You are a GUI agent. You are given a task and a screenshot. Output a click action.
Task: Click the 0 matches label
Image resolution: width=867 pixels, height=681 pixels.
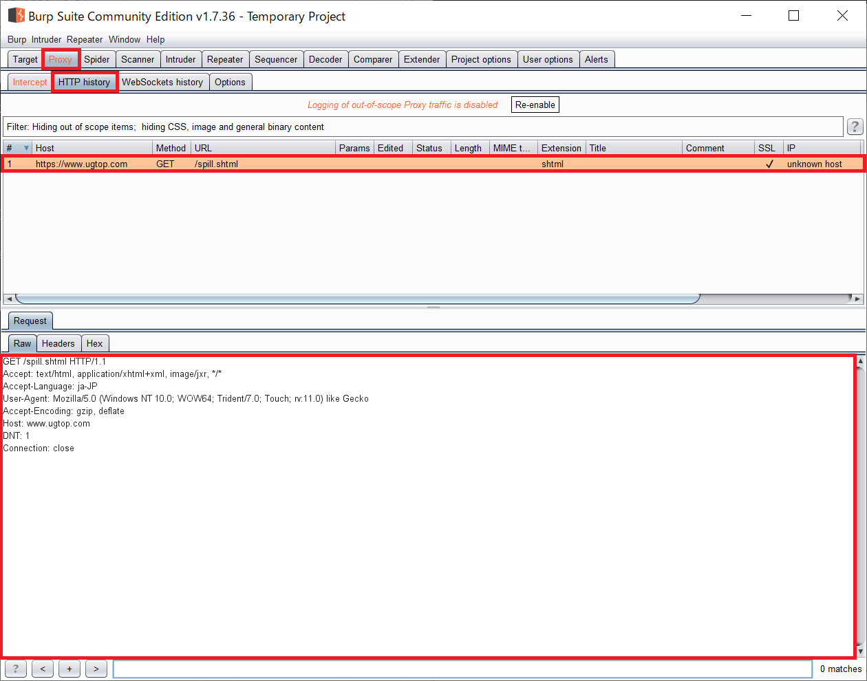point(841,669)
